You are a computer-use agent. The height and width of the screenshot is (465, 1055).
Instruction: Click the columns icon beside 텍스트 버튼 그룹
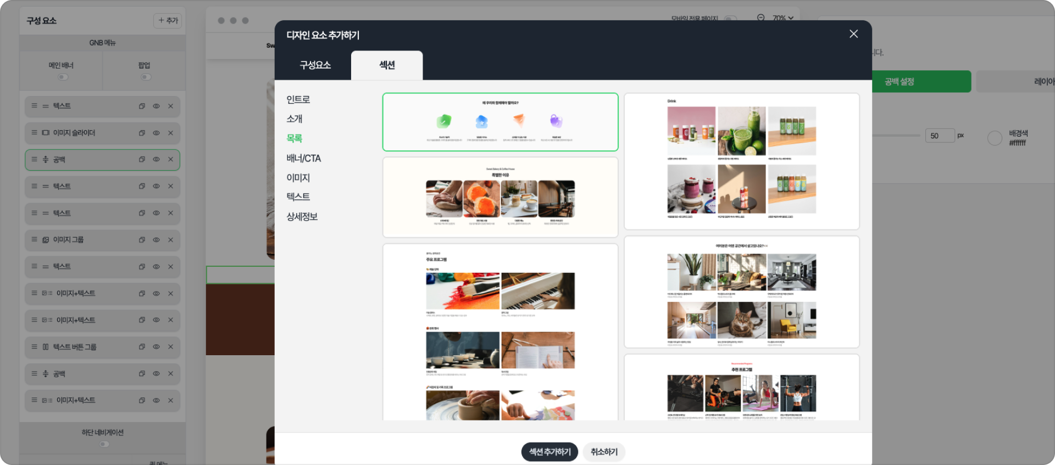46,347
